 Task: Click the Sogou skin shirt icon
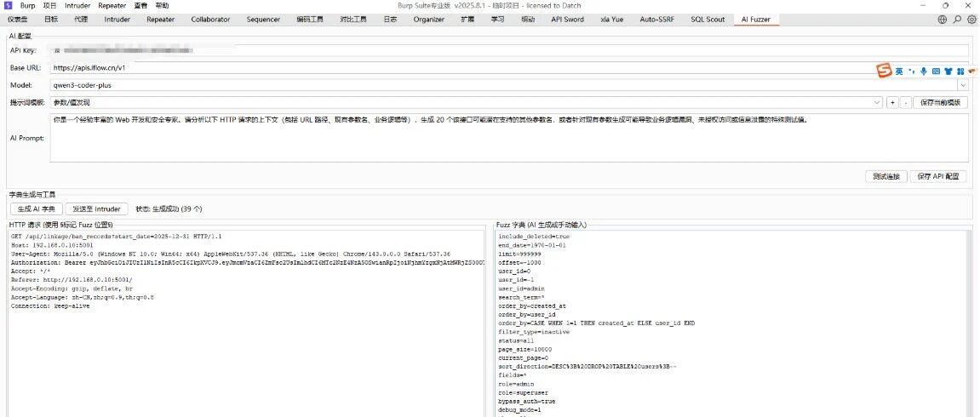948,71
